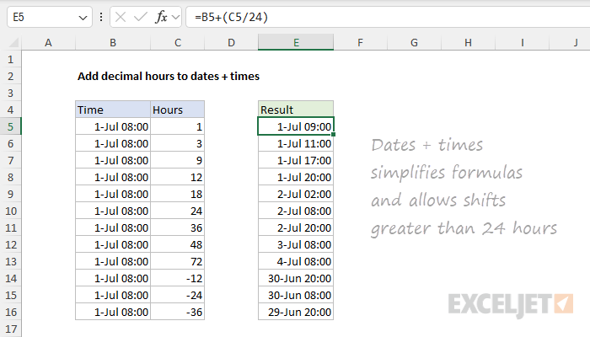
Task: Select row 1 header
Action: tap(10, 60)
